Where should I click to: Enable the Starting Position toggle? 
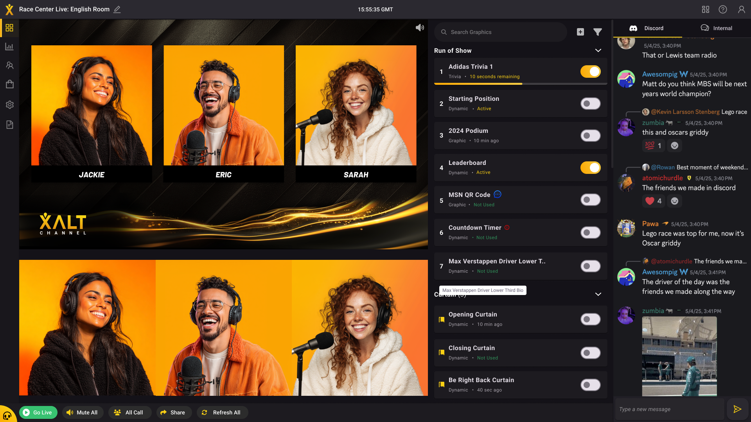590,104
